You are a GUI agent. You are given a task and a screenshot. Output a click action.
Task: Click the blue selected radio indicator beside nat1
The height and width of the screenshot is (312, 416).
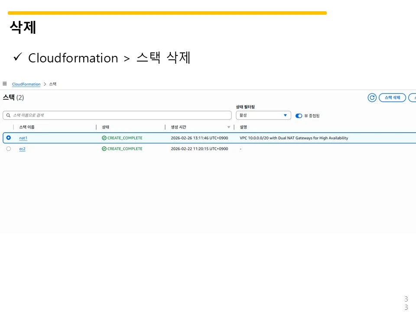coord(8,138)
